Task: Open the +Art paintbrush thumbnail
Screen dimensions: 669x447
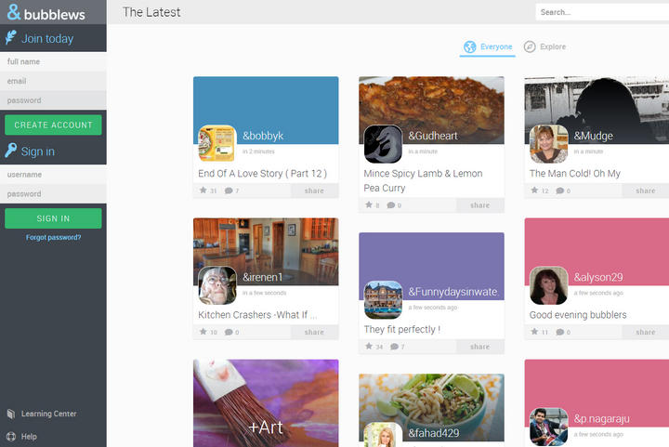Action: pyautogui.click(x=266, y=403)
